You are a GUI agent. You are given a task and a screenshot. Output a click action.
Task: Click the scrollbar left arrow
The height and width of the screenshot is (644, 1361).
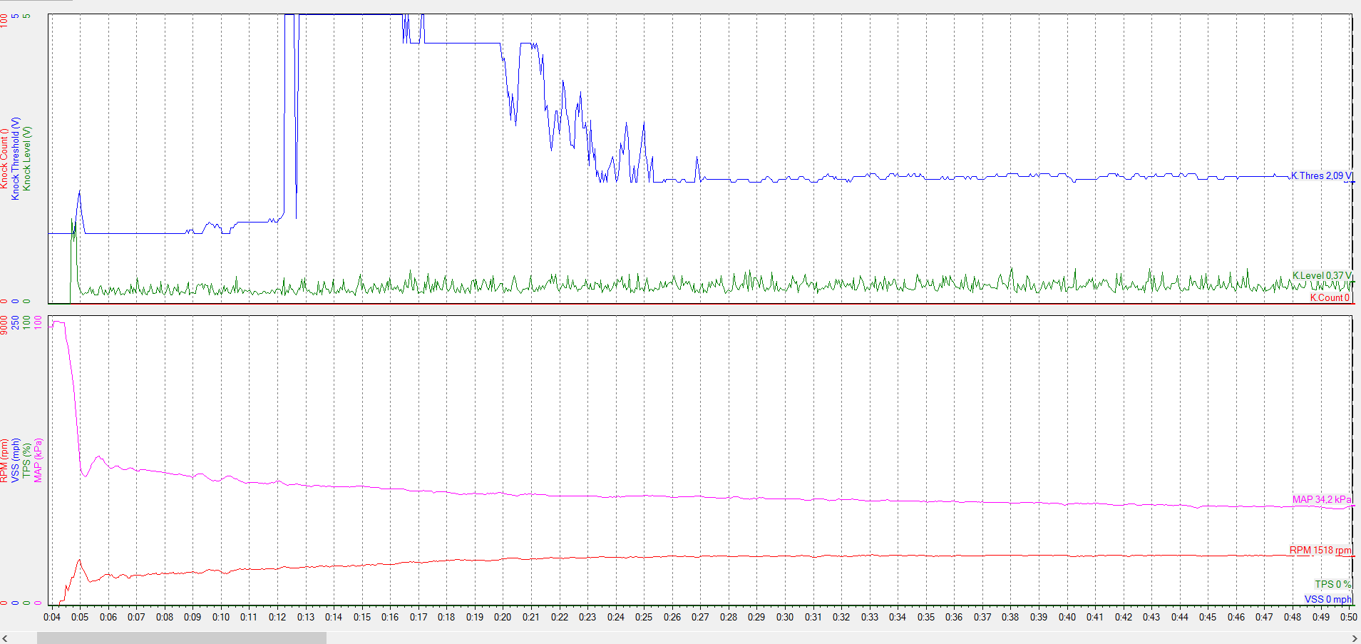point(5,638)
